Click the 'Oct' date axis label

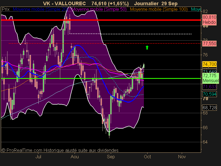[147, 157]
